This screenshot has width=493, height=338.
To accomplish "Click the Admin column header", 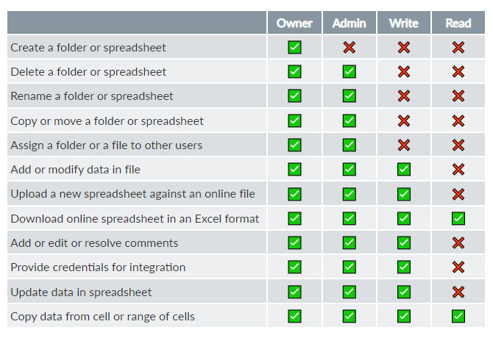I will (349, 24).
